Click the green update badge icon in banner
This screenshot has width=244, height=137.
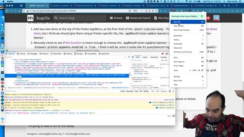click(202, 16)
